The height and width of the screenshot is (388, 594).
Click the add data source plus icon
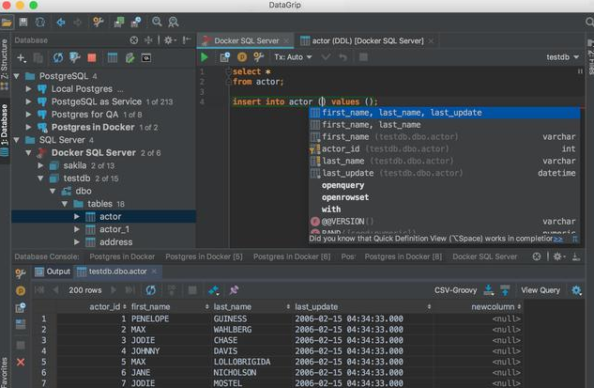(x=21, y=58)
